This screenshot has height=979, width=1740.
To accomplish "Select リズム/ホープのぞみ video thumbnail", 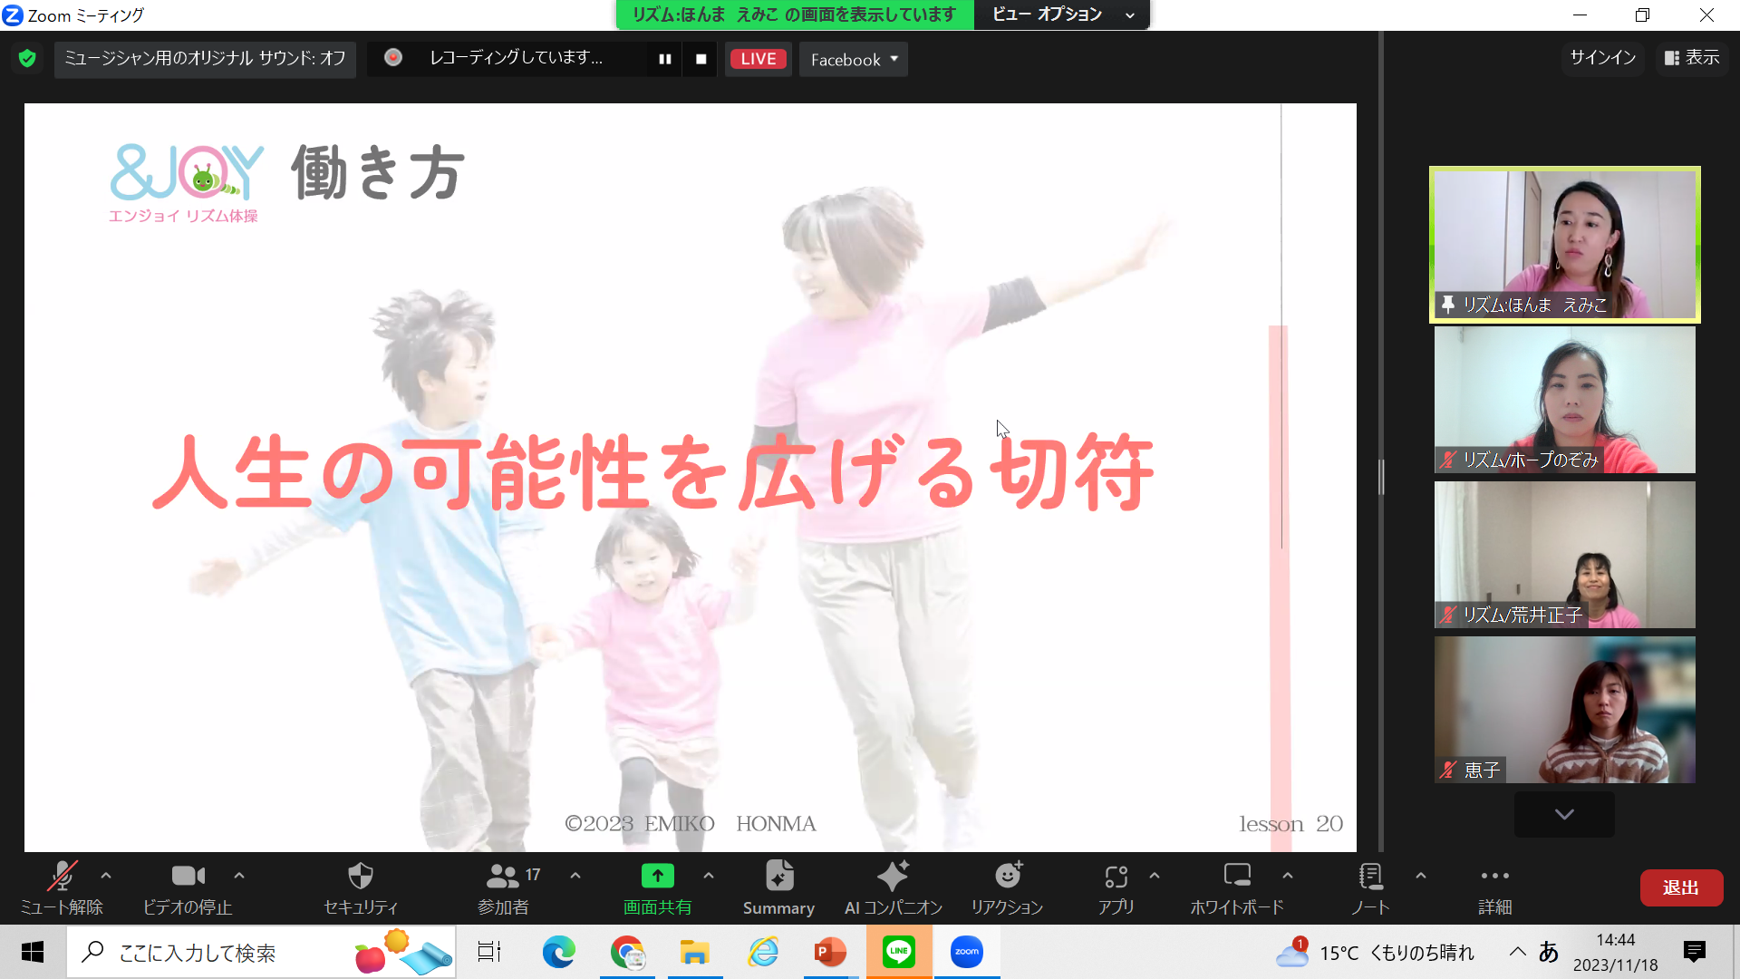I will [1565, 400].
